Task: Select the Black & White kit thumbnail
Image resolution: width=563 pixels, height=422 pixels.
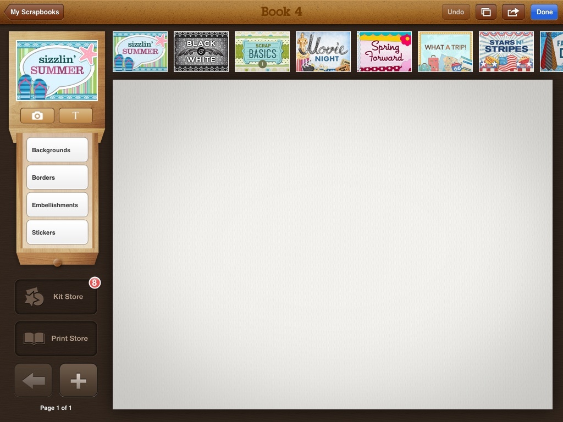Action: 201,52
